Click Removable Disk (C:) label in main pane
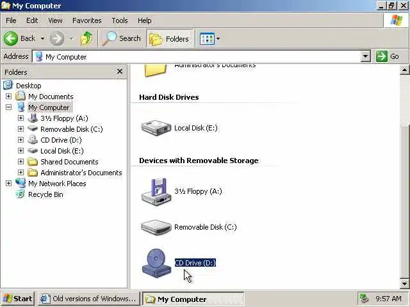Viewport: 410px width, 307px height. point(206,227)
